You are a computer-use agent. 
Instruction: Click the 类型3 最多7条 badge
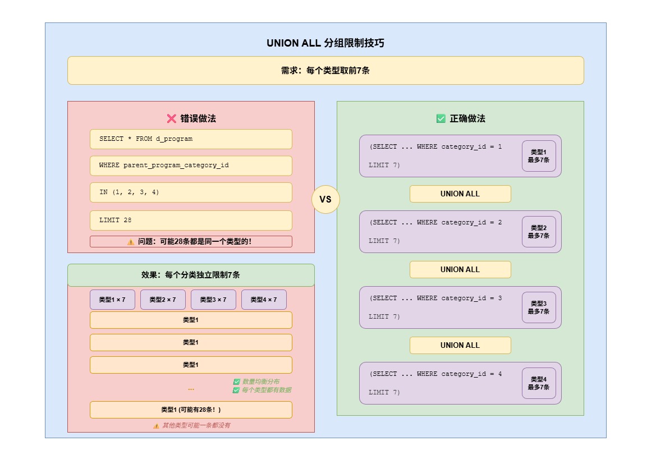click(539, 307)
